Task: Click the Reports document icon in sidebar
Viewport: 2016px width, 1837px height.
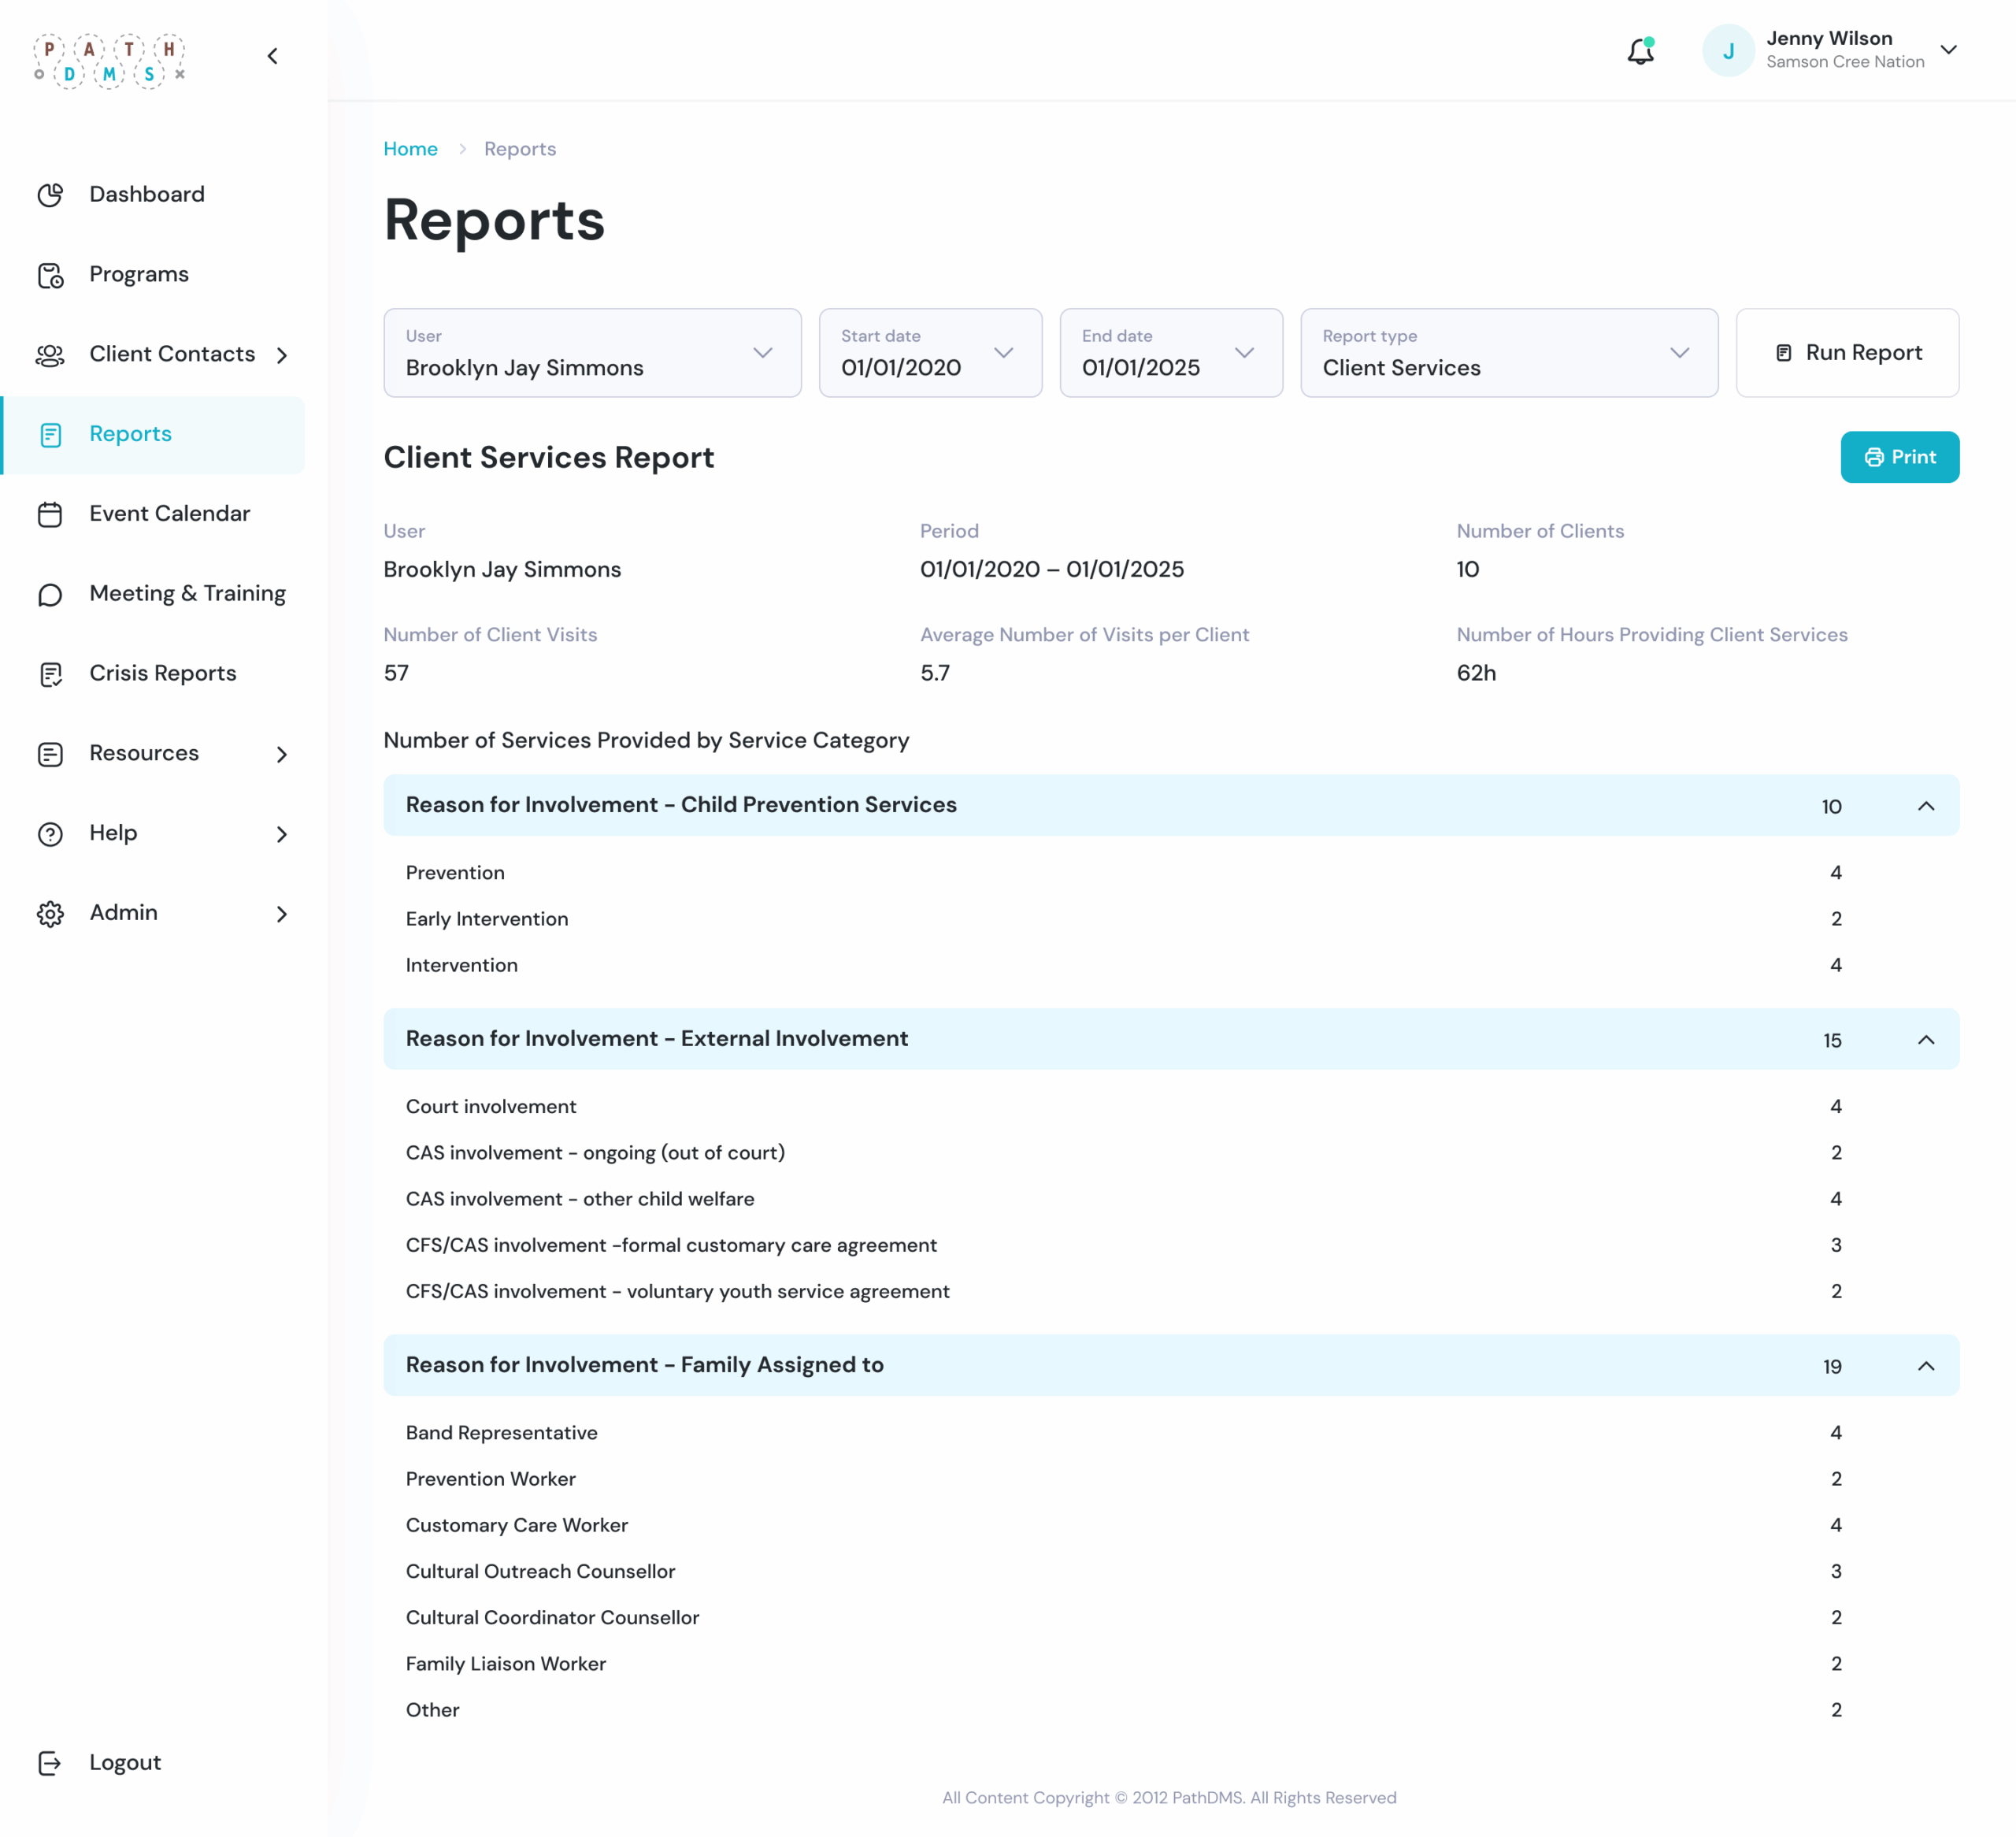Action: coord(50,434)
